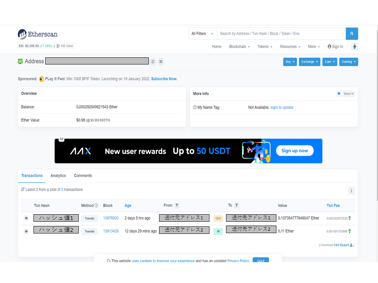Click the To column filter icon
Viewport: 378px width, 283px height.
point(236,206)
